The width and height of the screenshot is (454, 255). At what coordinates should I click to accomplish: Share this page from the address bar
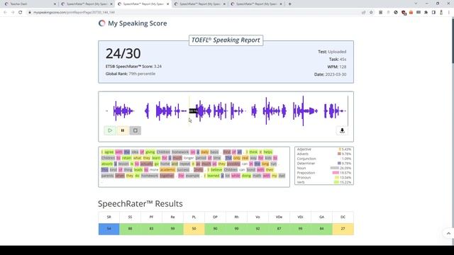[x=364, y=13]
